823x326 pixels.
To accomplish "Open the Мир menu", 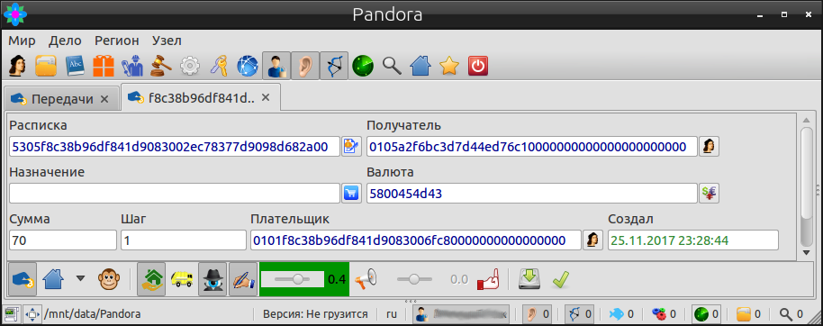I will [x=22, y=41].
